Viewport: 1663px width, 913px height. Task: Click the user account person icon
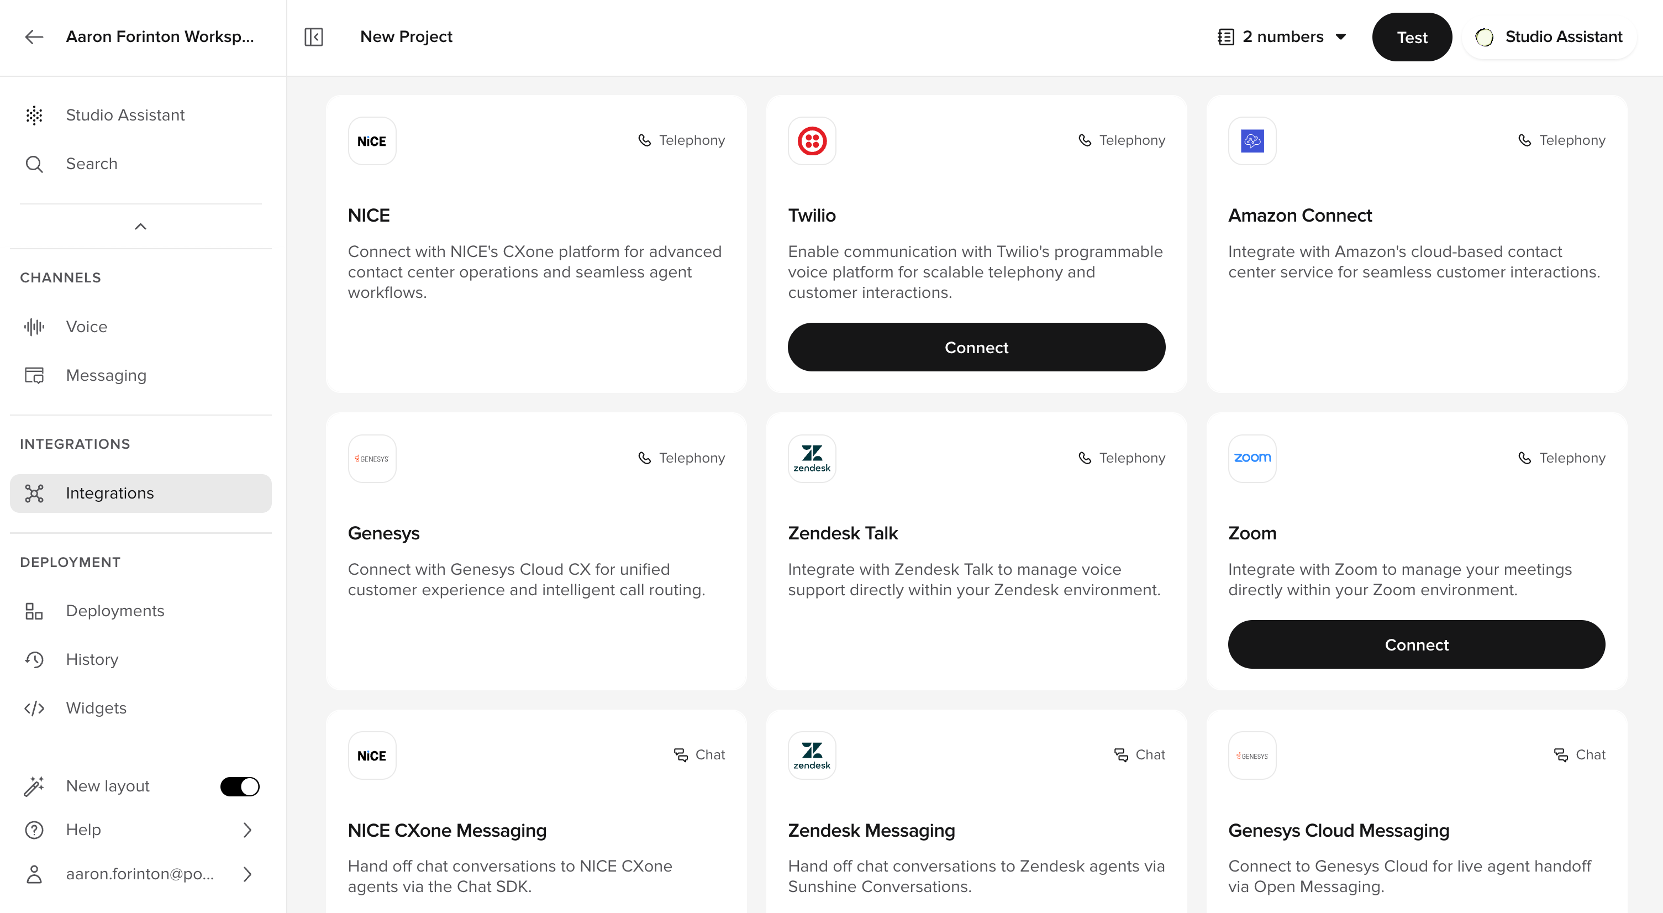pyautogui.click(x=34, y=874)
